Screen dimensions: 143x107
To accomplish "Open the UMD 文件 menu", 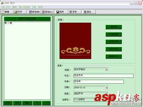I will (x=6, y=7).
